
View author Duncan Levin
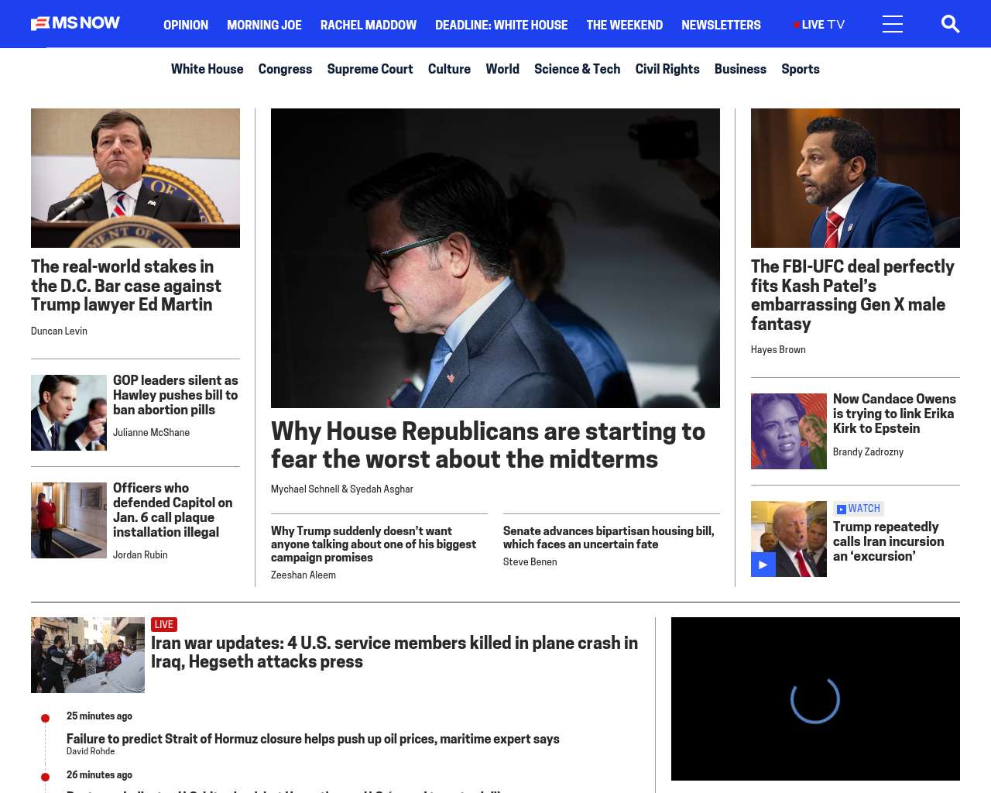click(x=59, y=331)
